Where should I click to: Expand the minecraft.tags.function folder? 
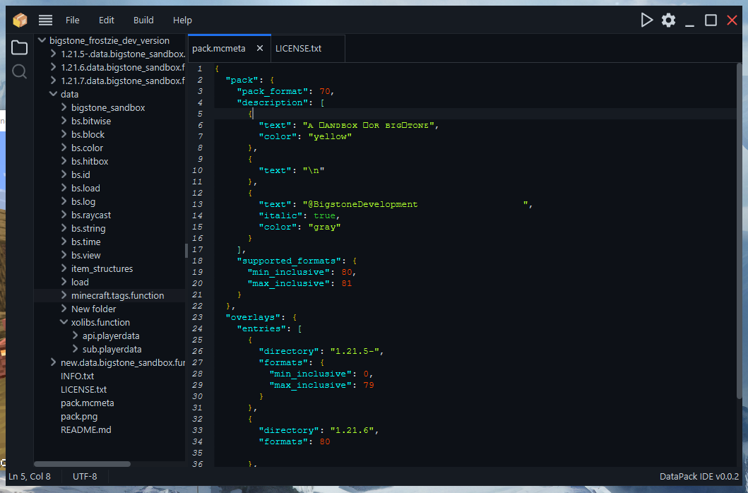tap(64, 295)
